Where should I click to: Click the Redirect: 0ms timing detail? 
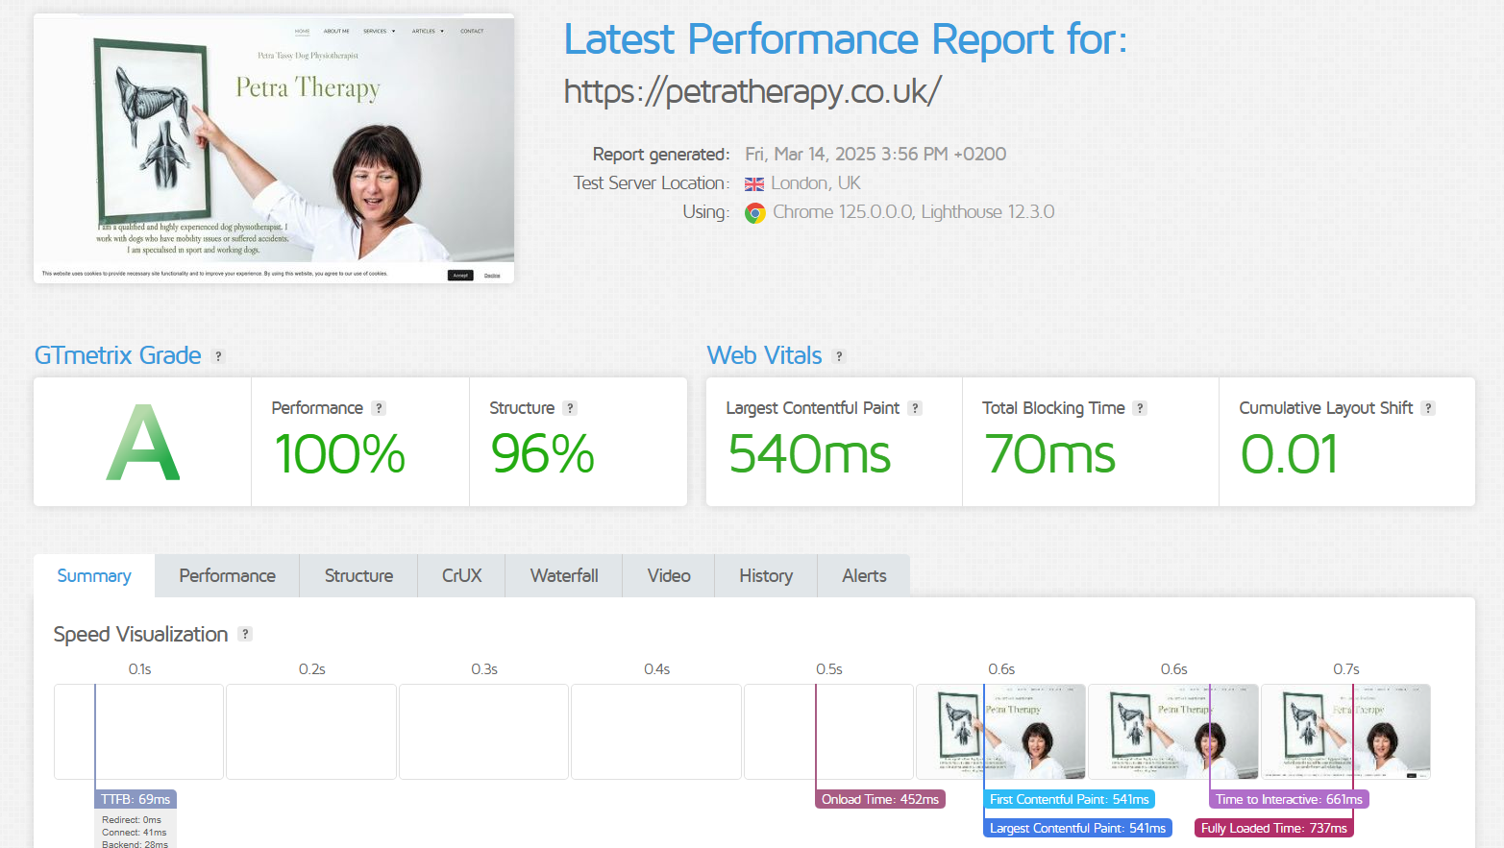tap(132, 820)
